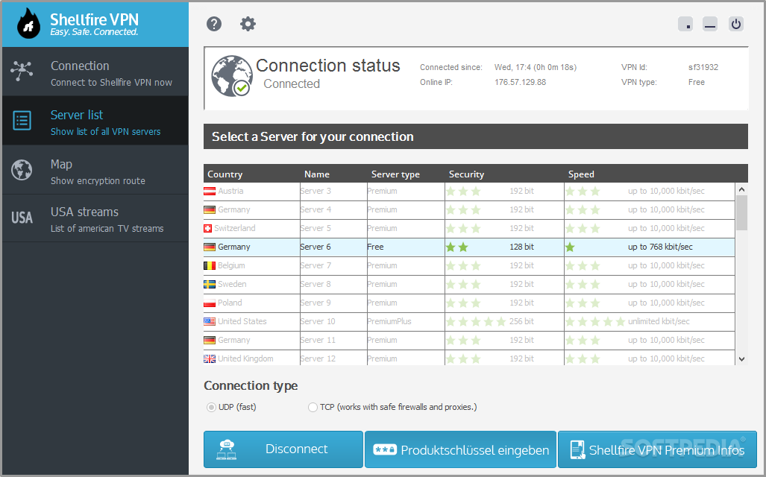Click the Switzerland flag icon
Image resolution: width=766 pixels, height=477 pixels.
pos(207,229)
